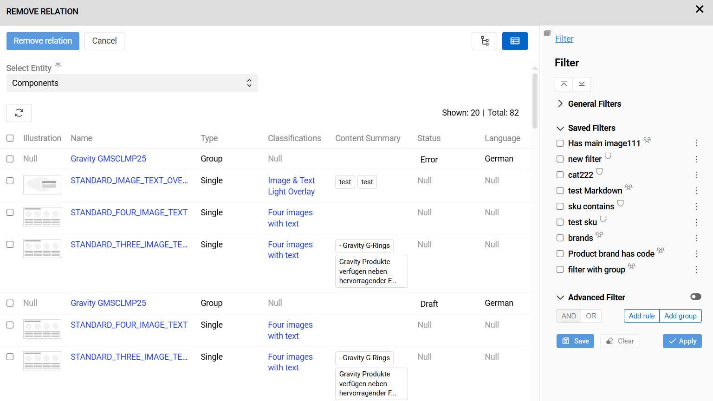Expand all filters with down-arrow icon
The height and width of the screenshot is (401, 713).
click(582, 84)
